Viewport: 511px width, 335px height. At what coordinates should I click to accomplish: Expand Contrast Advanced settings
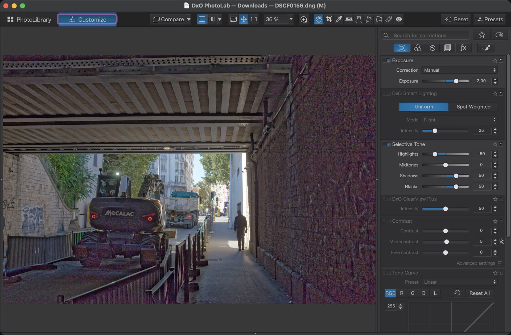500,263
